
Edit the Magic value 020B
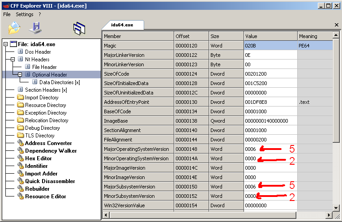271,46
